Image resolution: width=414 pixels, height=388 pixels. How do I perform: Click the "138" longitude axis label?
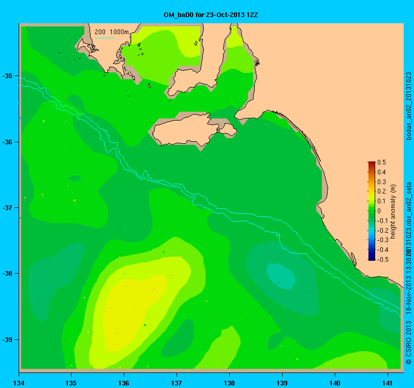click(229, 383)
